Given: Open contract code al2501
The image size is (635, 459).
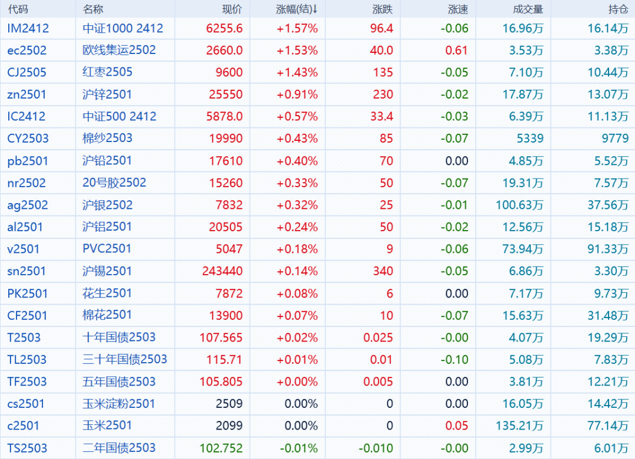Looking at the screenshot, I should pyautogui.click(x=25, y=227).
